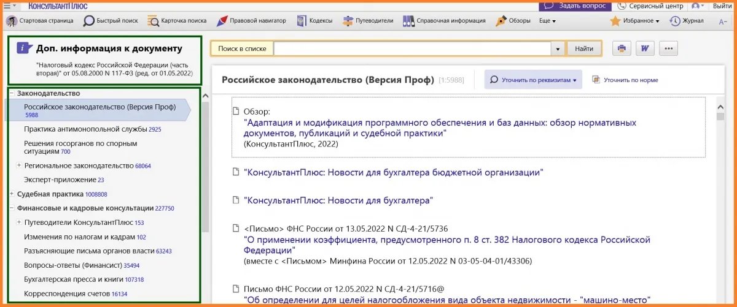Select Решения госорганов по спорным ситуациям
Screen dimensions: 737x307
[x=80, y=147]
